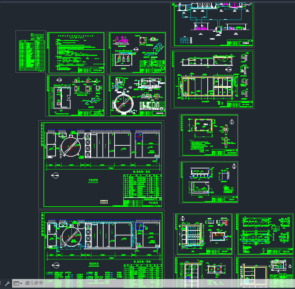Select circular clarifier plan in detail sheet
This screenshot has height=289, width=295.
coord(124,103)
